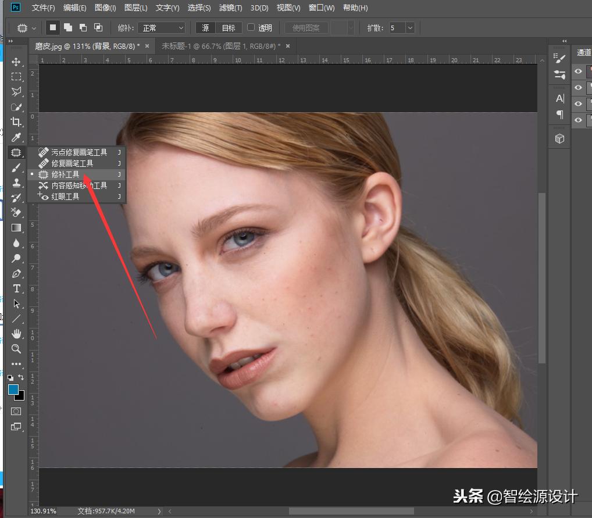Click the swap foreground/background colors arrow
Image resolution: width=592 pixels, height=518 pixels.
coord(22,377)
